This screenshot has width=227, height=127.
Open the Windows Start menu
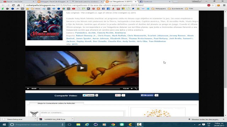(4, 125)
